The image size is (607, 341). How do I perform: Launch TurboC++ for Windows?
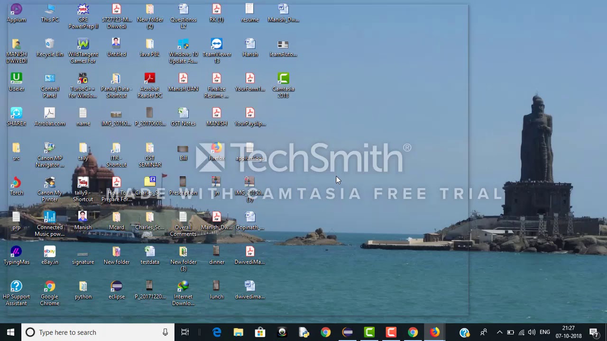pyautogui.click(x=83, y=86)
